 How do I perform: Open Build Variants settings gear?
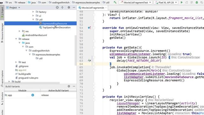(69, 86)
